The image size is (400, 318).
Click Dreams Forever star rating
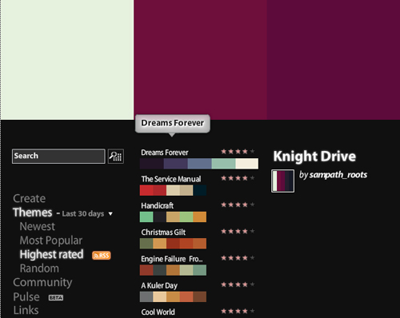[x=238, y=152]
